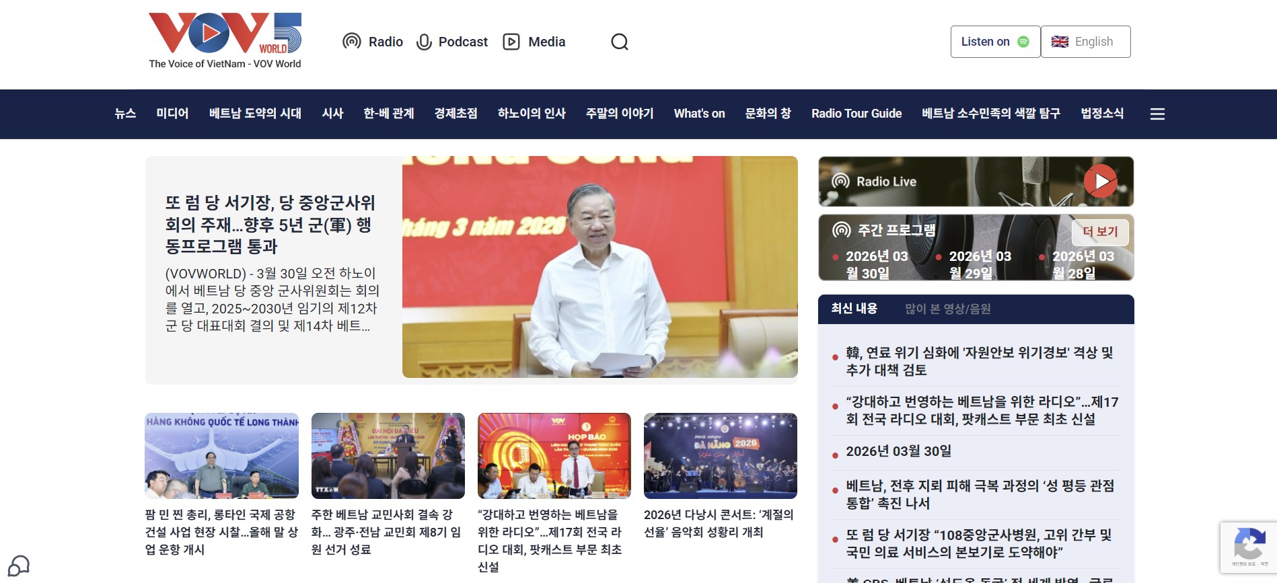The height and width of the screenshot is (583, 1277).
Task: Read the (VOVWORLD) 3월 30일 article summary
Action: click(x=273, y=299)
